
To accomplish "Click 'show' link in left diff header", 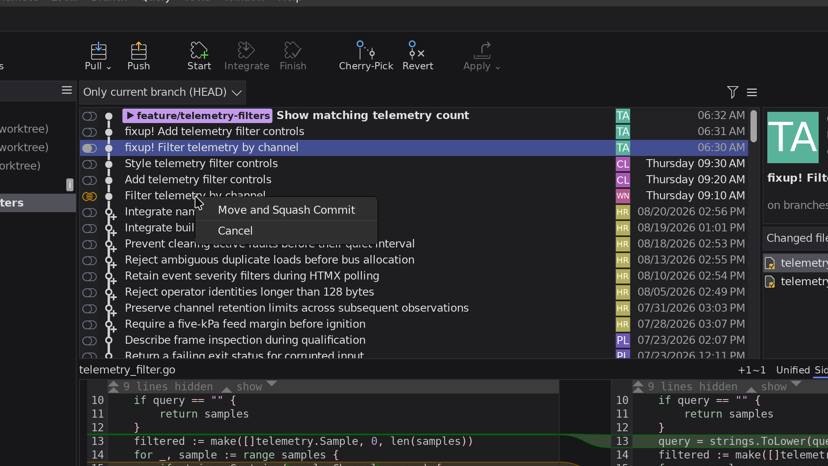I will tap(249, 387).
